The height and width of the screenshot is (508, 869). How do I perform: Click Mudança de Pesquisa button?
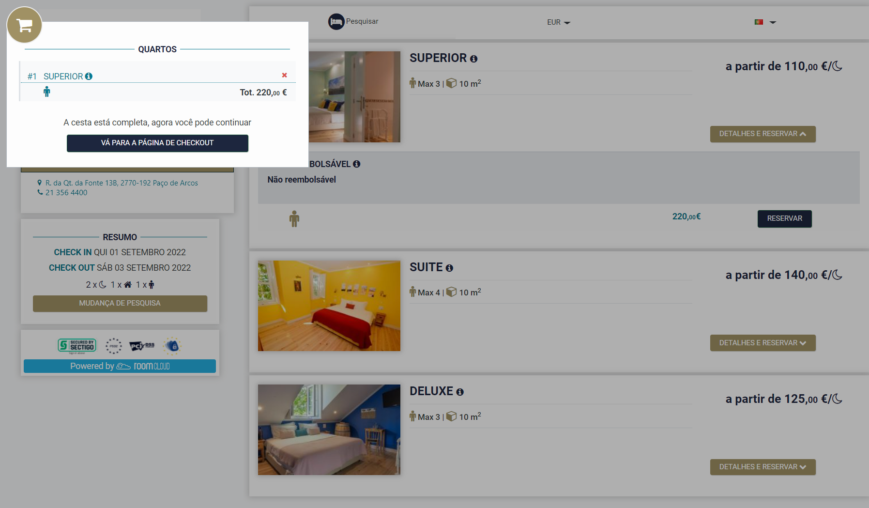click(120, 303)
